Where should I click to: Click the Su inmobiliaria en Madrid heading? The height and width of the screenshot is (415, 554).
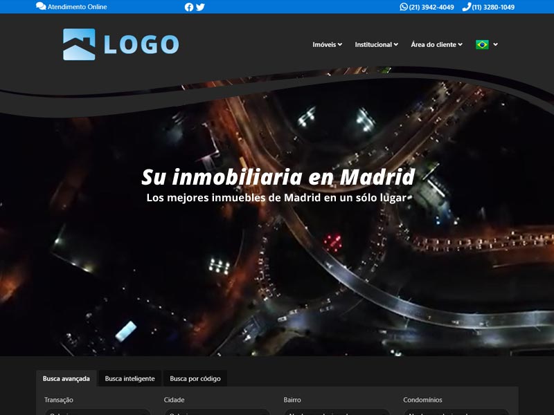278,177
